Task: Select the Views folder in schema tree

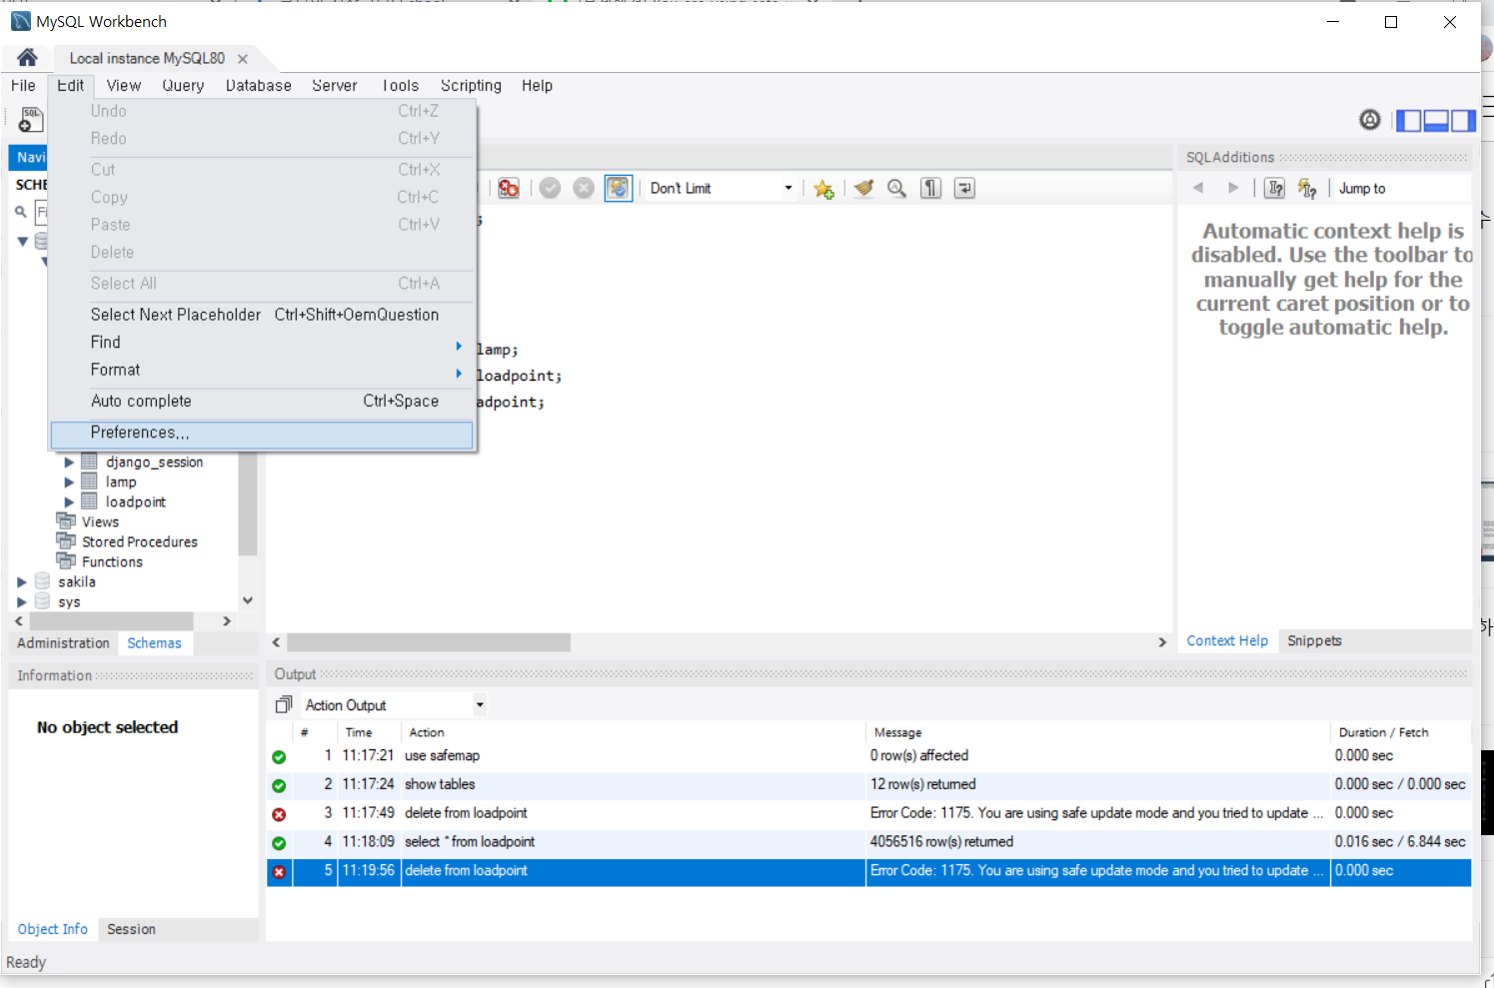Action: [x=100, y=522]
